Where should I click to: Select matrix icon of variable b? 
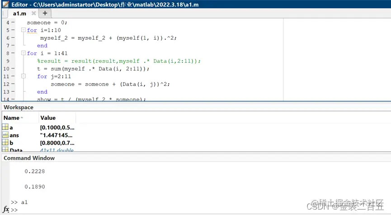(5, 142)
